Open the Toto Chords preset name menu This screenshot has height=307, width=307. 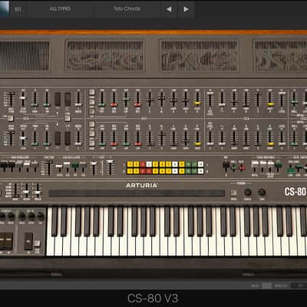(127, 9)
